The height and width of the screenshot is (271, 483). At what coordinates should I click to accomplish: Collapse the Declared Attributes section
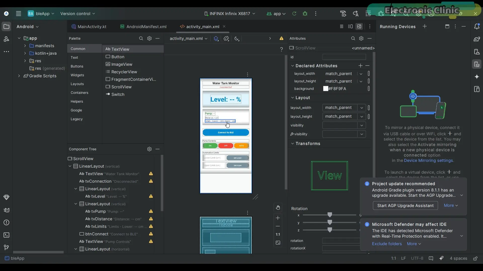[292, 66]
